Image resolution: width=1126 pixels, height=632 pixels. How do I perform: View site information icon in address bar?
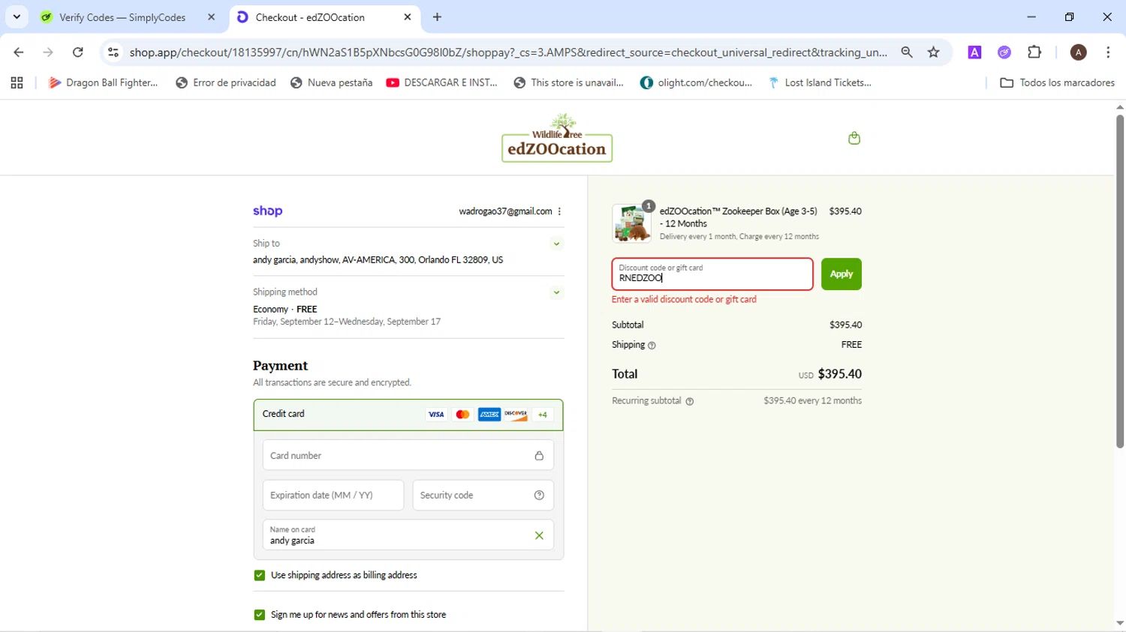pyautogui.click(x=113, y=52)
